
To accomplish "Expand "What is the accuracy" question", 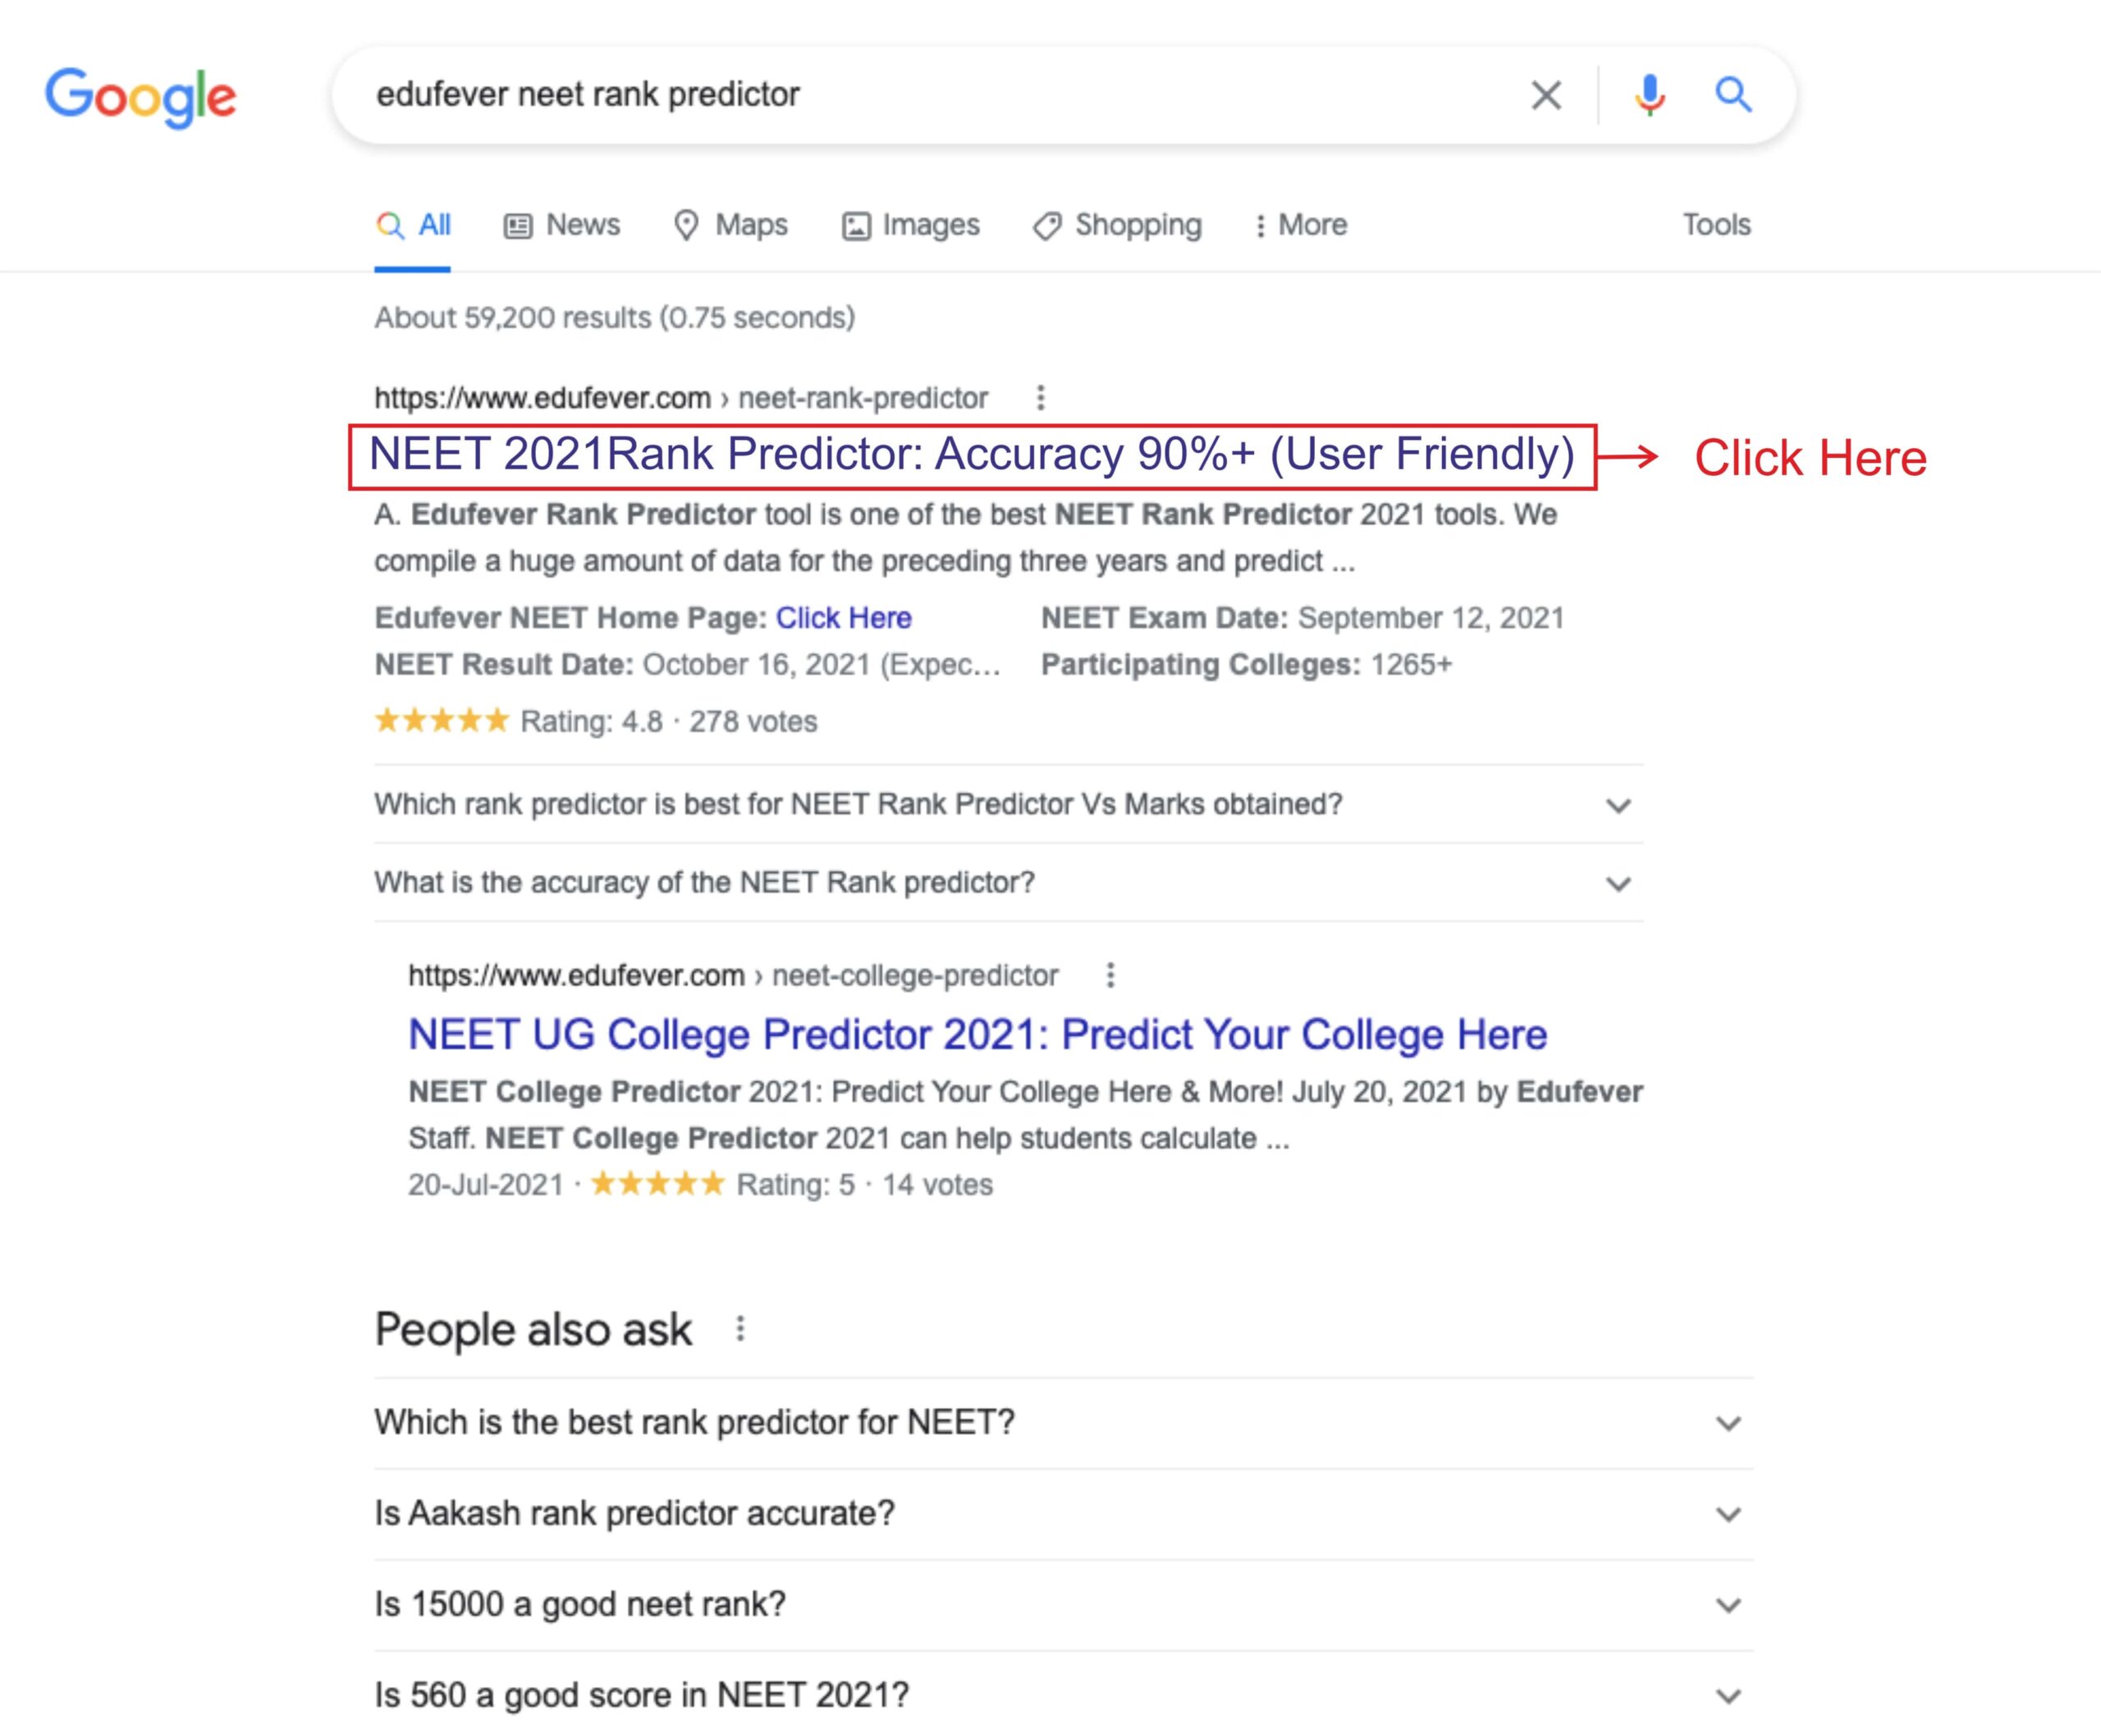I will pos(1008,883).
